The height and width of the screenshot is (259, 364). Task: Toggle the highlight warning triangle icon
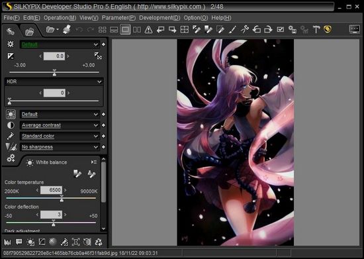(x=148, y=30)
